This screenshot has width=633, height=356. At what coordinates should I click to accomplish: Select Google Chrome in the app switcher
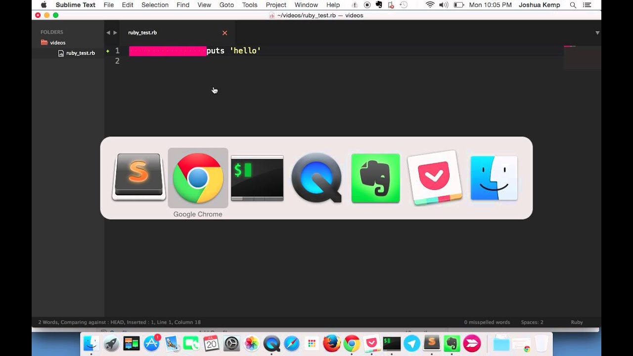point(198,178)
